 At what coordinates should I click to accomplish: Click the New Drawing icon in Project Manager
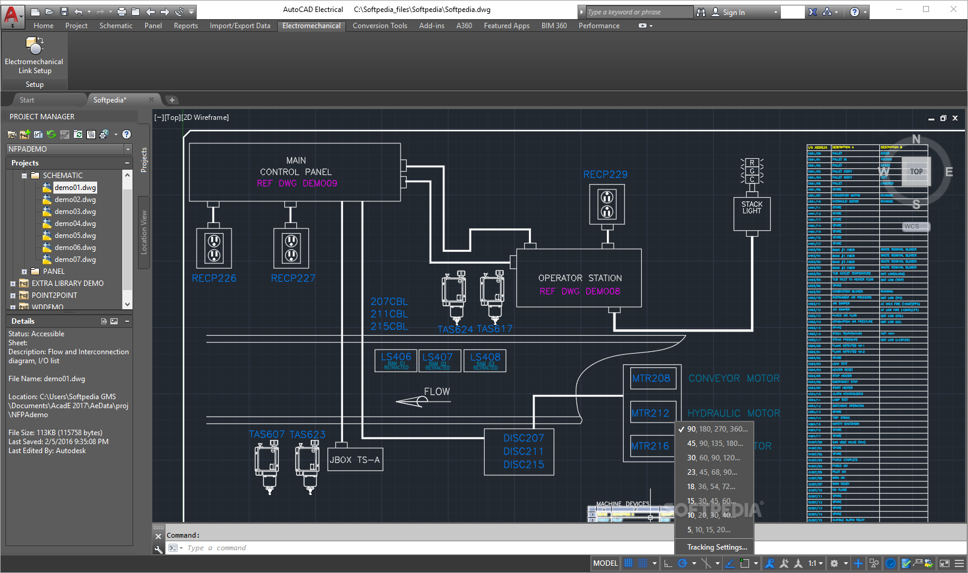(38, 134)
